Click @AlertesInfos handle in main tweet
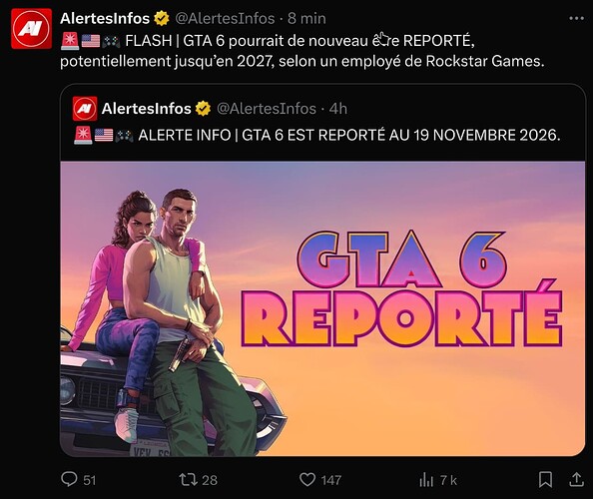The image size is (593, 499). click(x=225, y=18)
